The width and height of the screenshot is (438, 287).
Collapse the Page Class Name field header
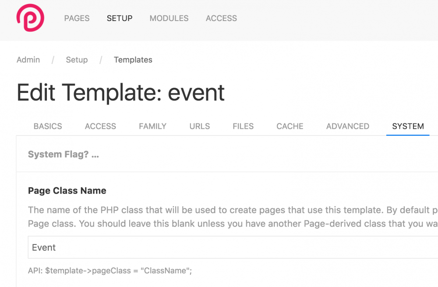click(x=67, y=191)
